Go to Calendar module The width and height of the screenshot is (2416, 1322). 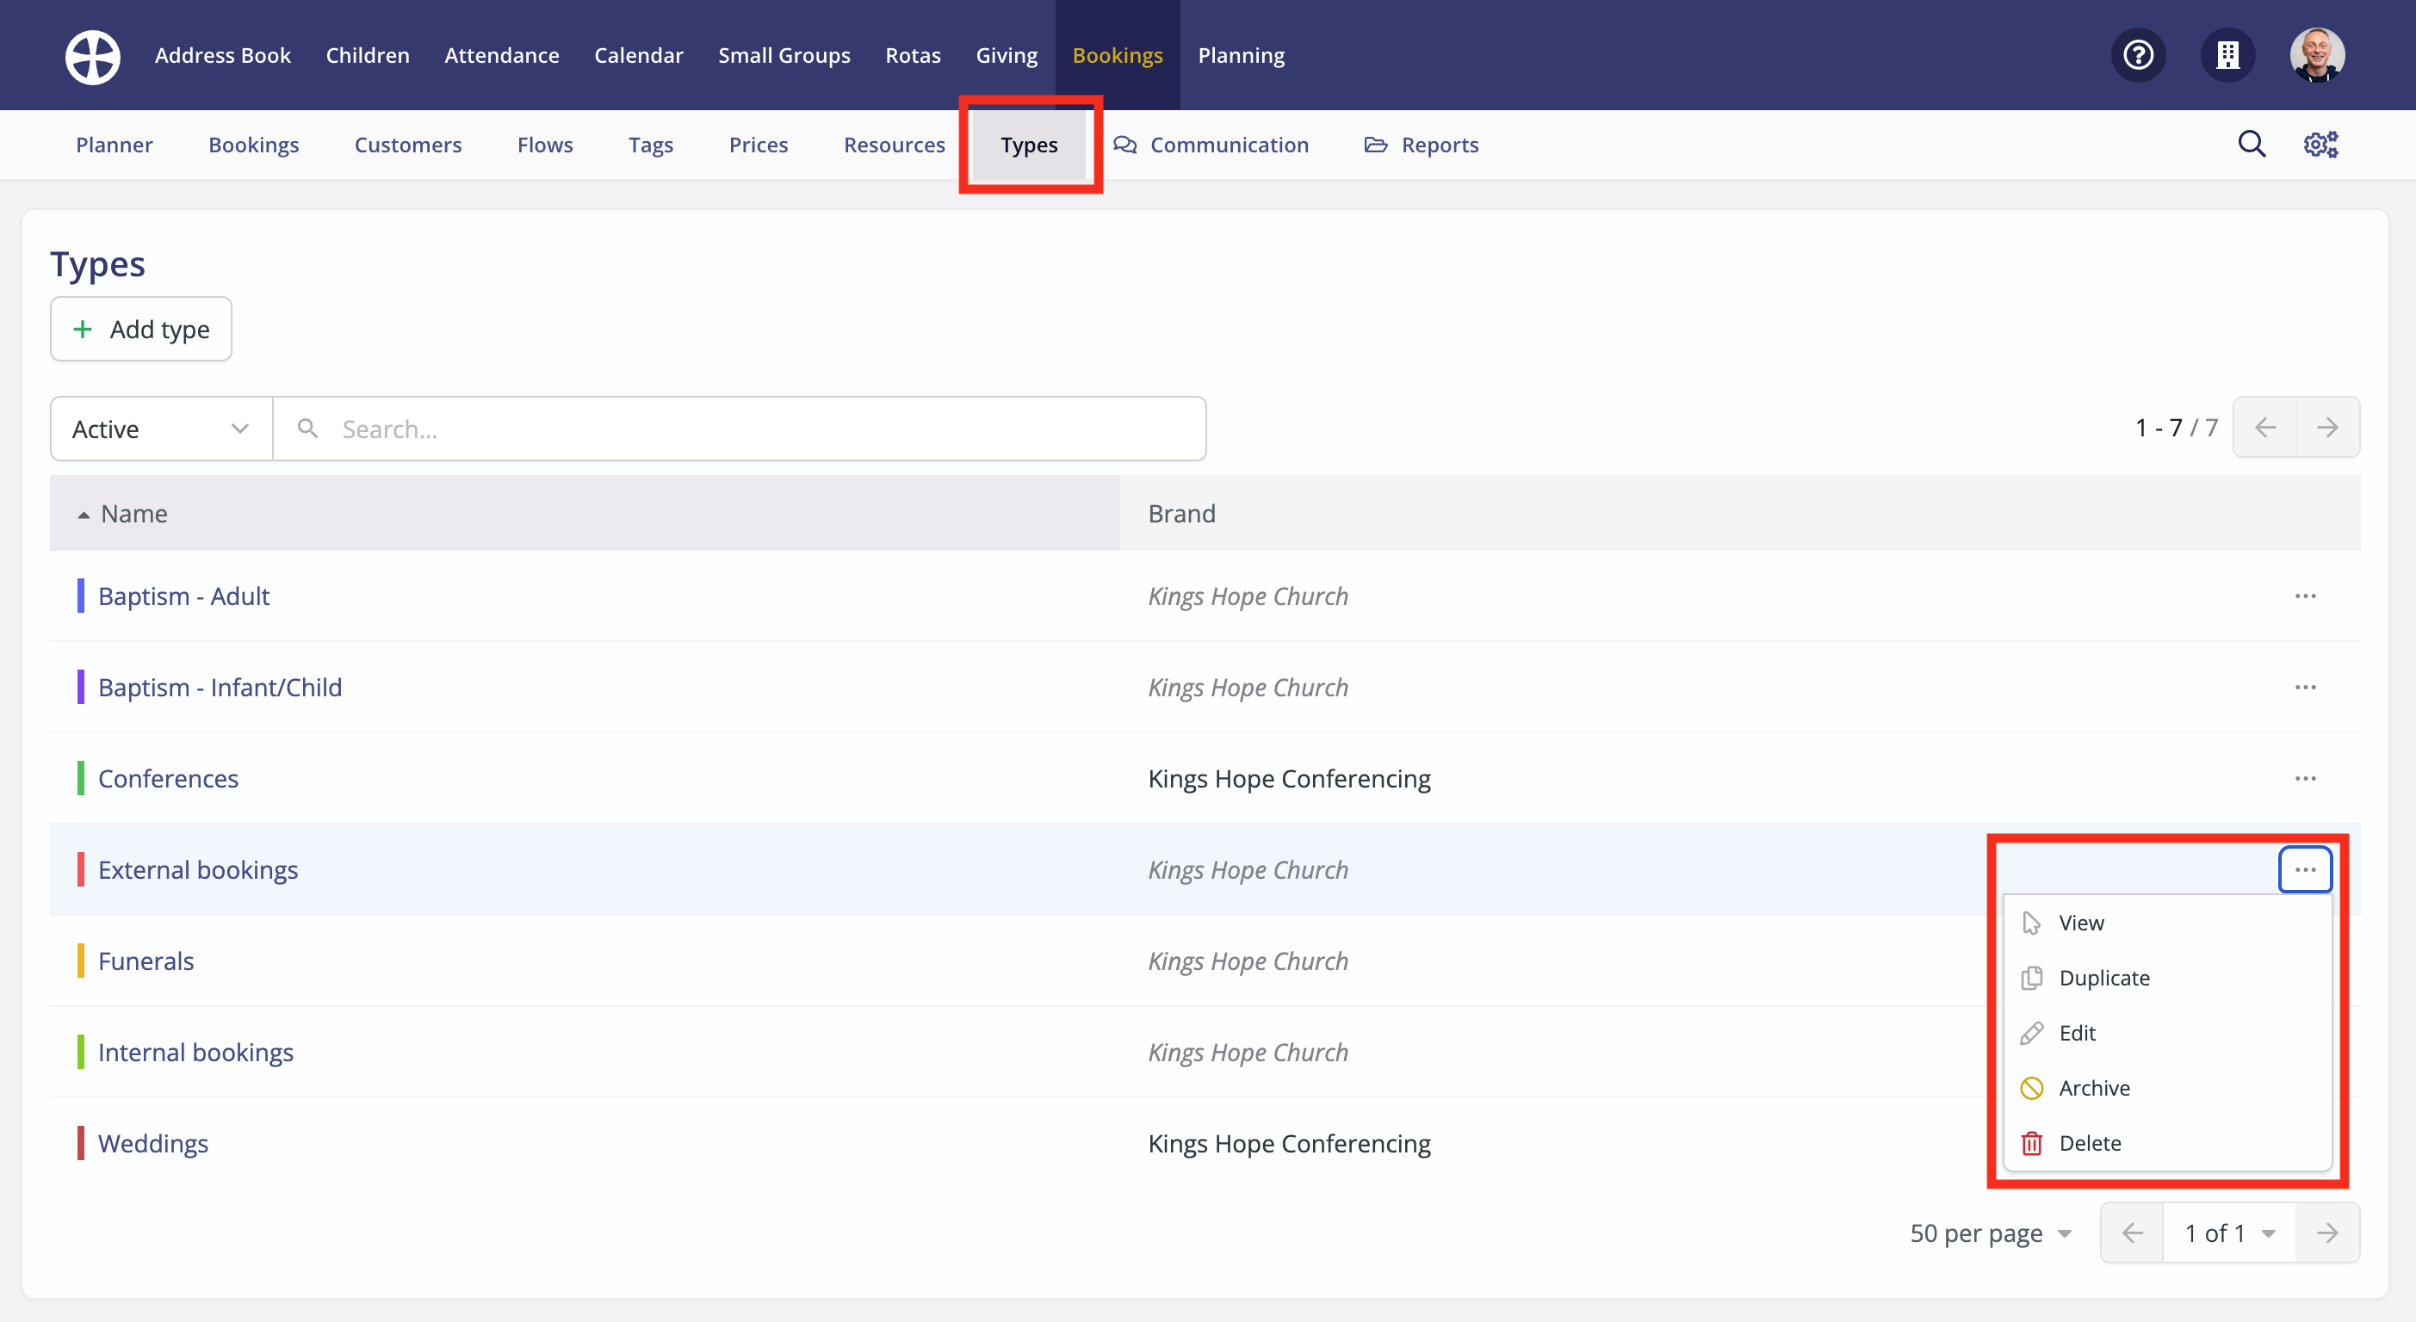[639, 55]
